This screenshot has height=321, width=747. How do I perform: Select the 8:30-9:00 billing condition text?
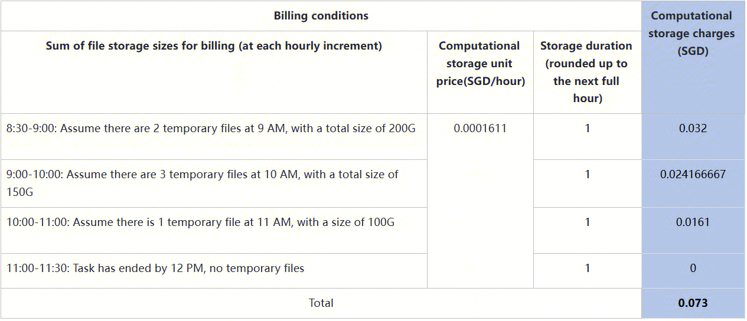pyautogui.click(x=211, y=128)
